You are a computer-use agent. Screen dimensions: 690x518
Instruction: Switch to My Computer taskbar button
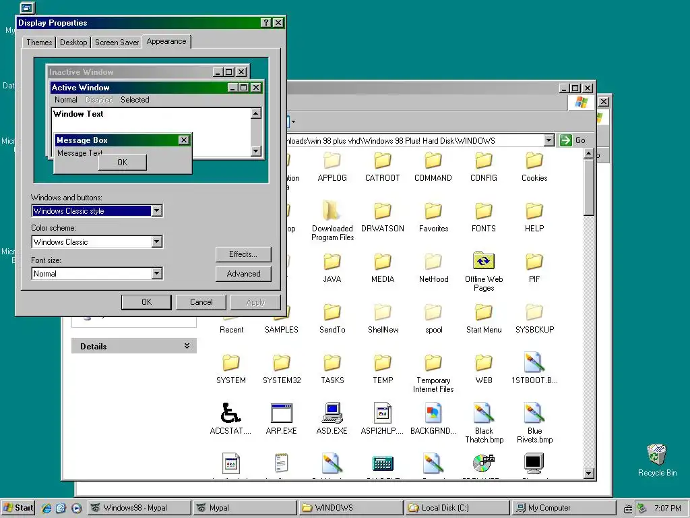pyautogui.click(x=563, y=508)
